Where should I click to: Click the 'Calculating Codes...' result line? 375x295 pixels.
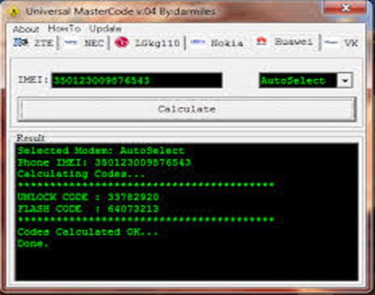81,174
